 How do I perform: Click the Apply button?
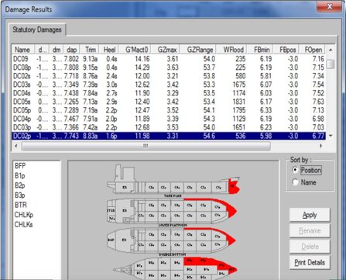pos(310,215)
